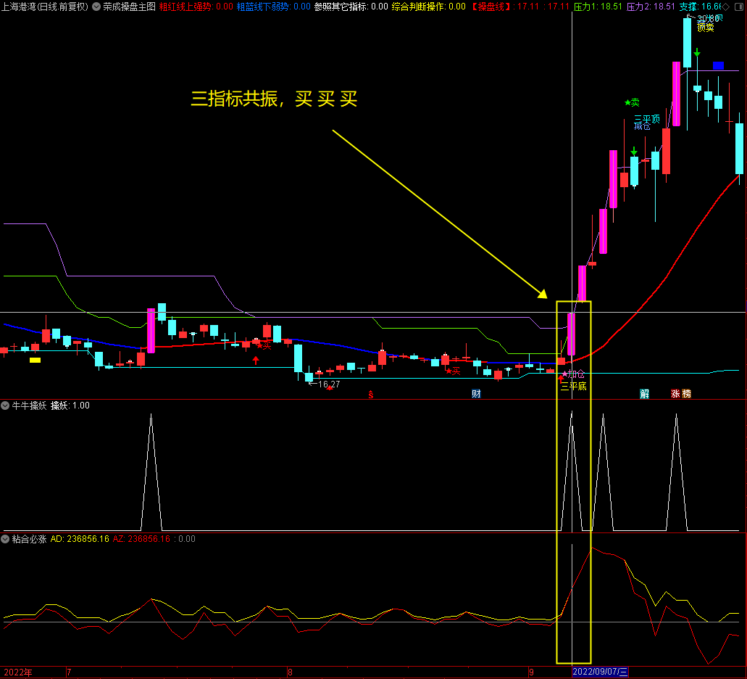747x679 pixels.
Task: Click the 压力1: 18.51 label
Action: tap(598, 7)
